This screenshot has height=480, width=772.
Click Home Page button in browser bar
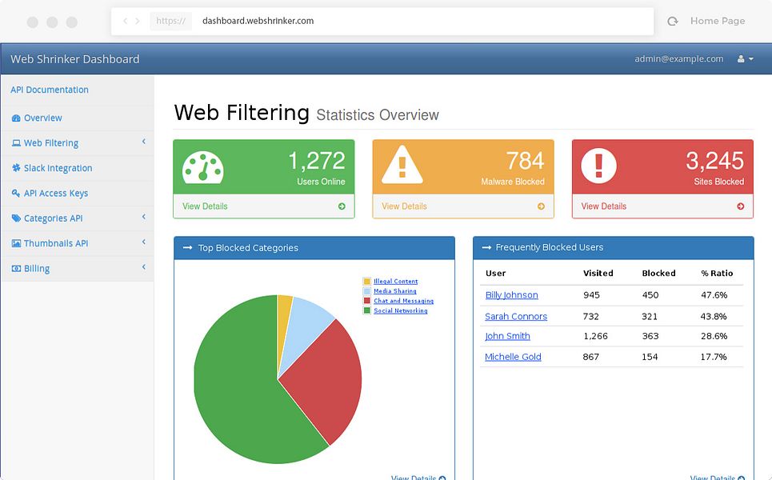click(x=718, y=21)
